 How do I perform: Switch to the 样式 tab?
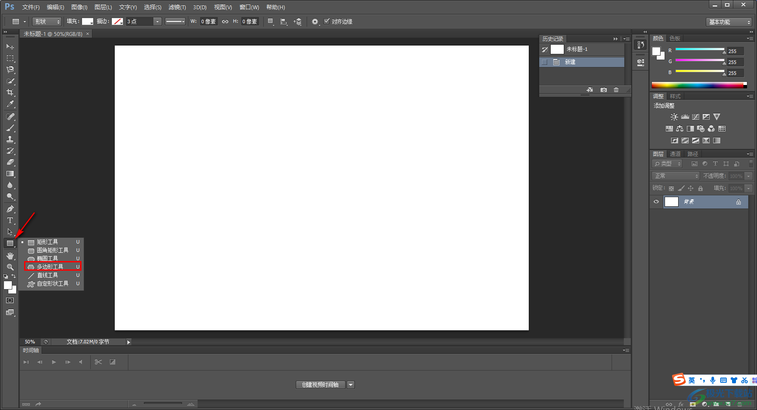point(675,96)
